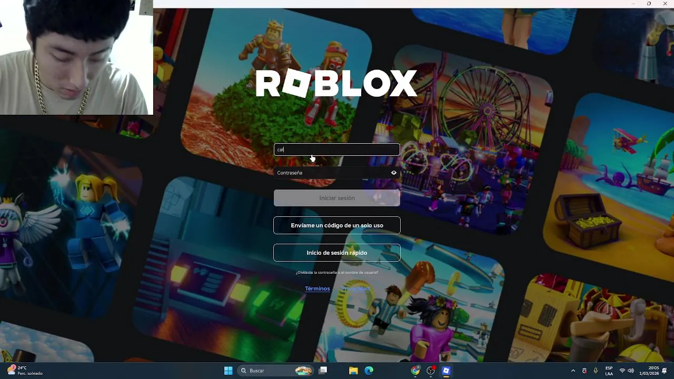
Task: Minimize the Roblox window
Action: (633, 4)
